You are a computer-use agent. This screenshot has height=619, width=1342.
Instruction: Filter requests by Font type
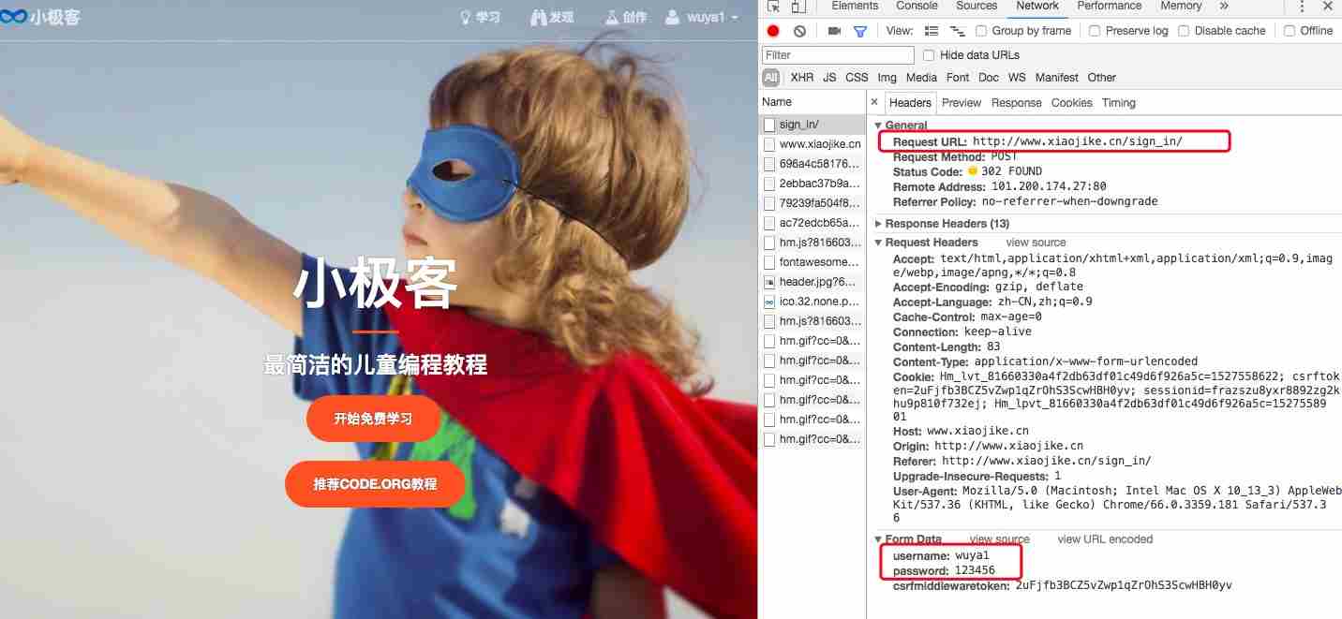(x=958, y=78)
